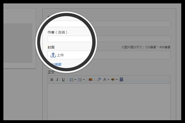Open the numbered list style dropdown arrow

click(75, 80)
